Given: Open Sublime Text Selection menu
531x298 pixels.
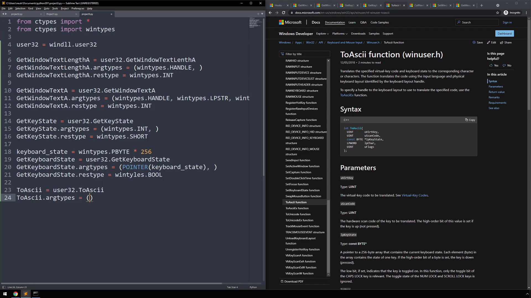Looking at the screenshot, I should 20,9.
